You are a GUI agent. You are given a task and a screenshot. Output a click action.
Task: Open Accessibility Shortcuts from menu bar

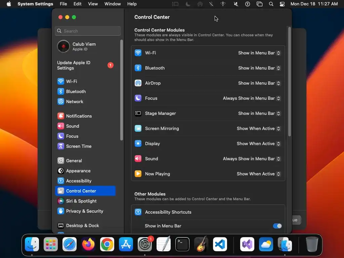pyautogui.click(x=248, y=4)
